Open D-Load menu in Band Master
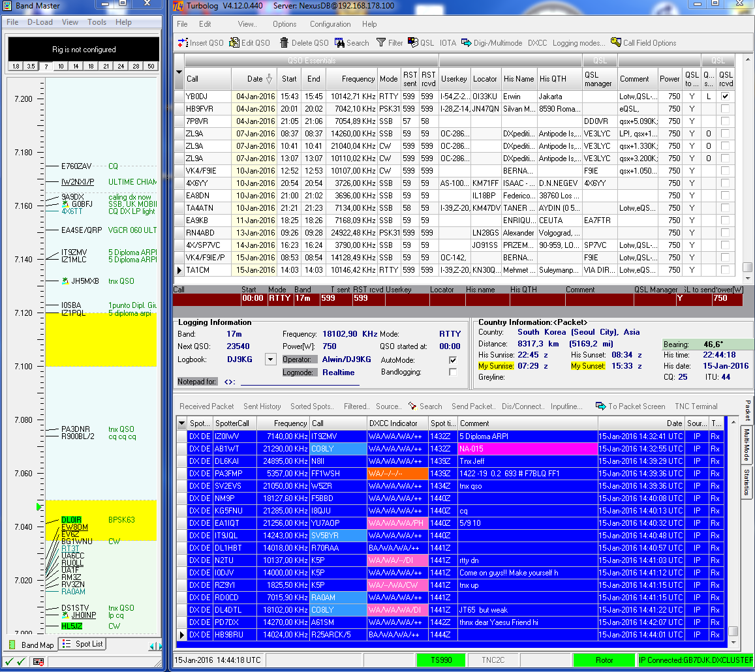755x672 pixels. pos(40,22)
